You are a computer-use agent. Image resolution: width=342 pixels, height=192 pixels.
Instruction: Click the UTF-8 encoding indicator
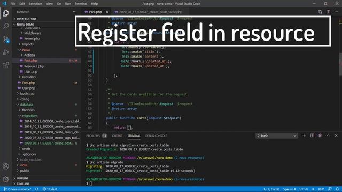point(304,189)
